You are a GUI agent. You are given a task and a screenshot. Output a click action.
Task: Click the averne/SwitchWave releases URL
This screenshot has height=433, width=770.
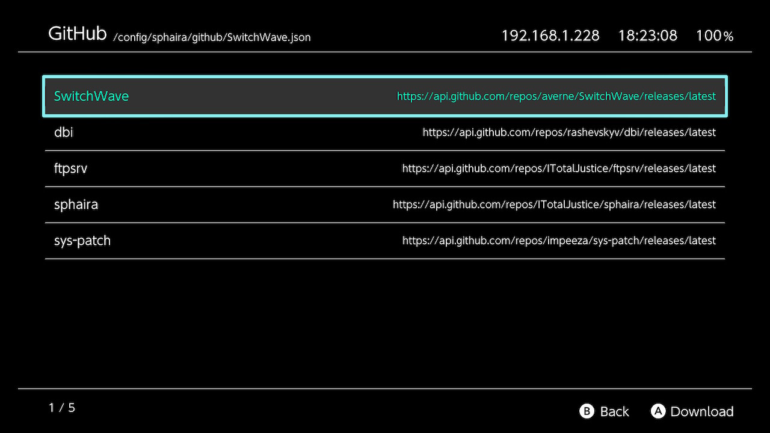click(x=556, y=96)
